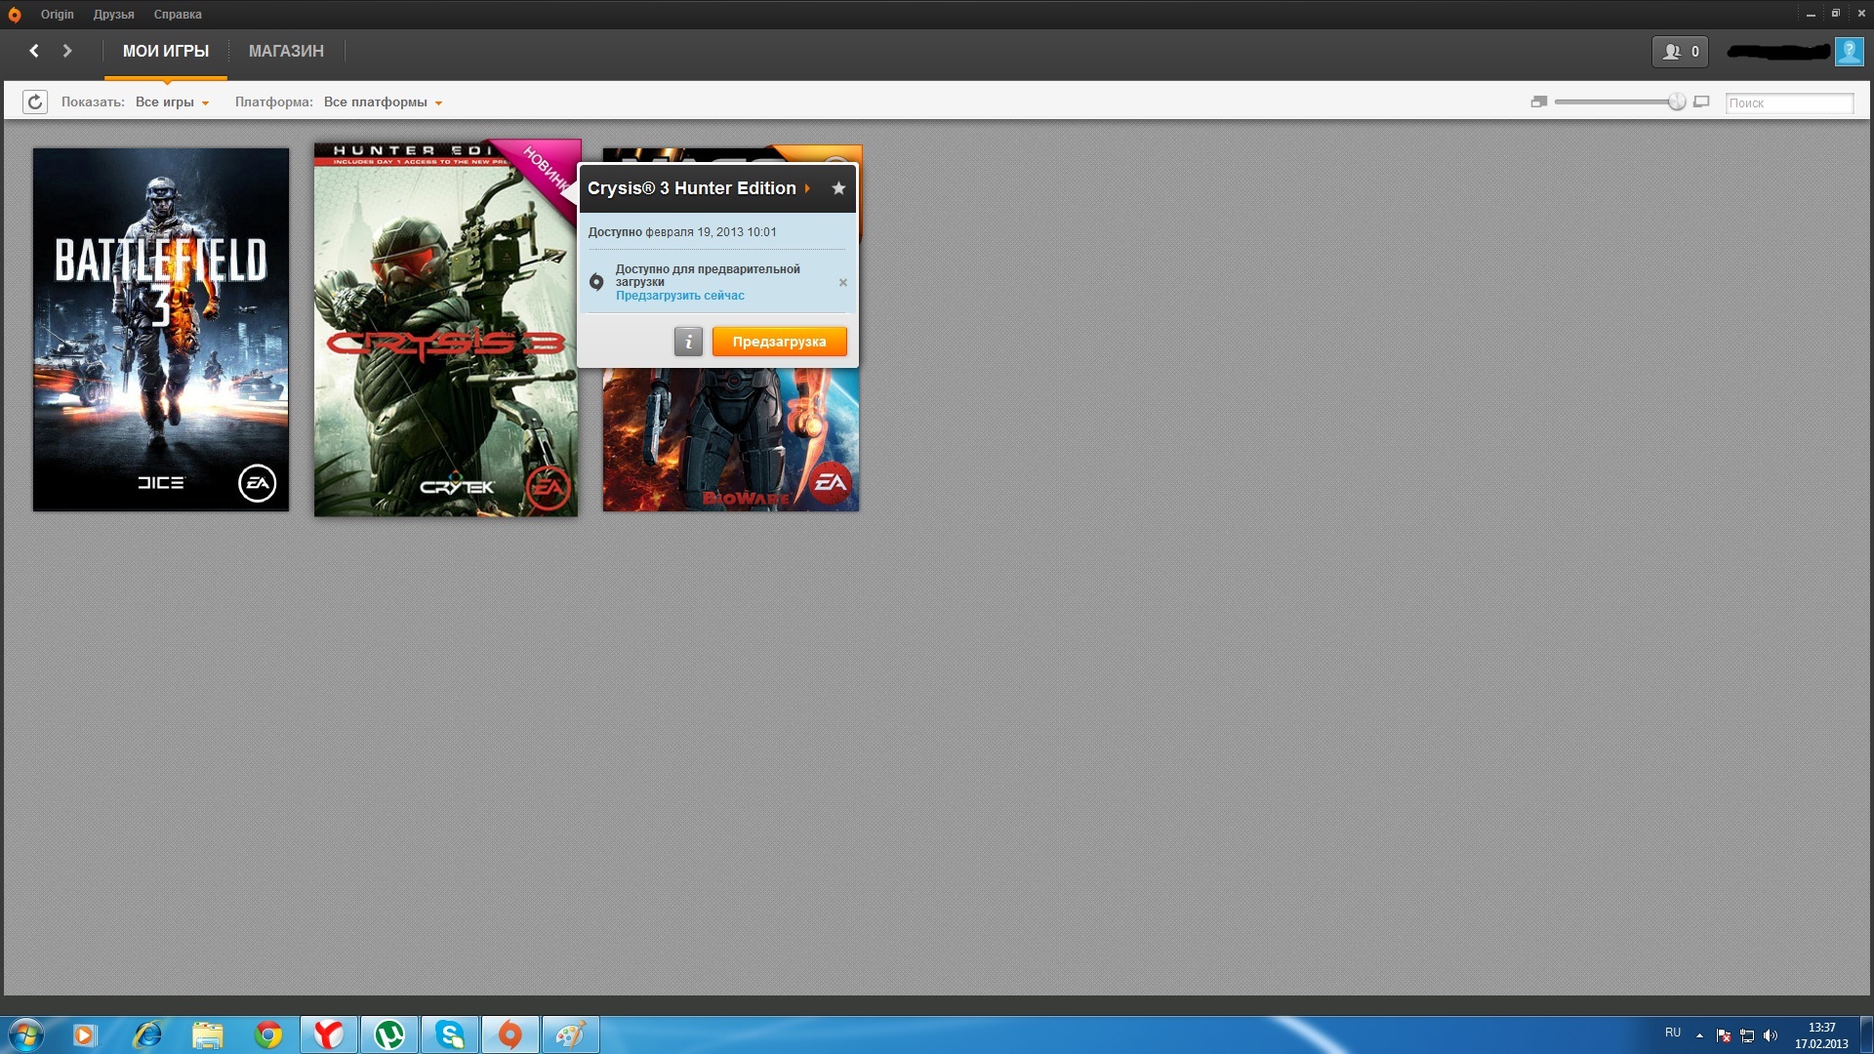Open Skype from taskbar

pyautogui.click(x=450, y=1034)
